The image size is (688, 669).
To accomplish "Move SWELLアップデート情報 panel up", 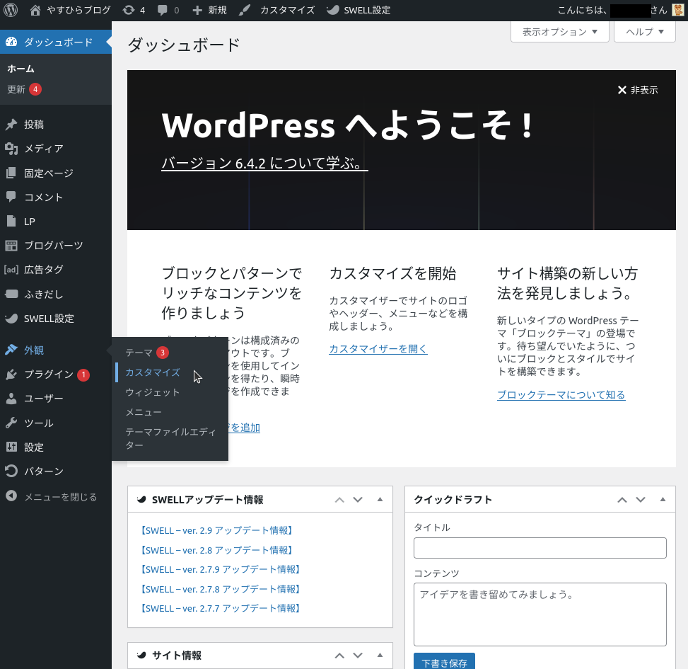I will [x=339, y=499].
